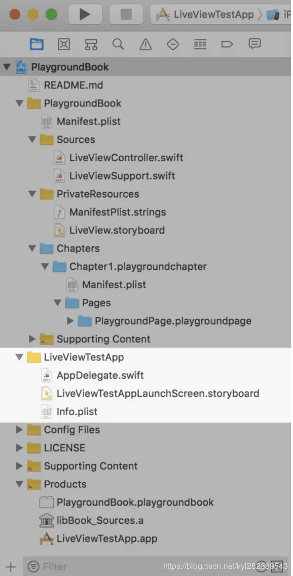Show the Issue navigator warning triangle
The image size is (293, 576).
point(145,44)
